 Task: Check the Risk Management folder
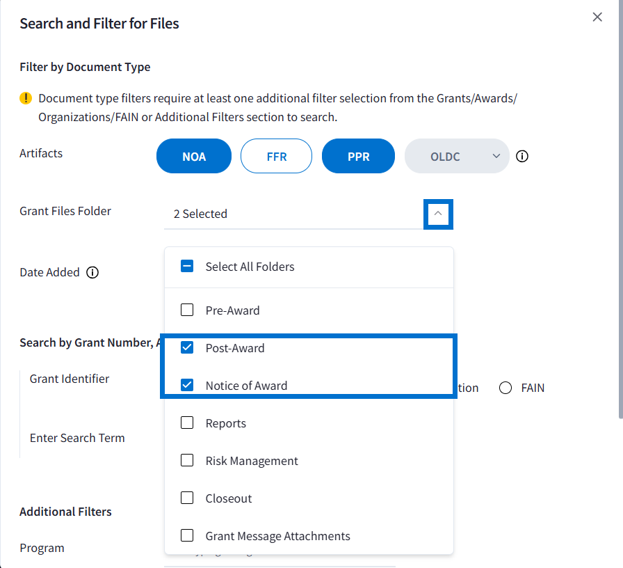[187, 461]
